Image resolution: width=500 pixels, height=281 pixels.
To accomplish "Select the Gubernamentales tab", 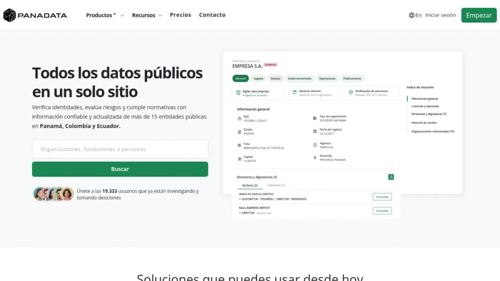I will pos(300,78).
